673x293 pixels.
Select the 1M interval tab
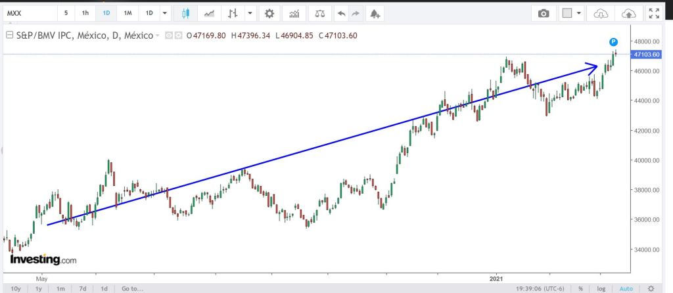click(x=128, y=13)
